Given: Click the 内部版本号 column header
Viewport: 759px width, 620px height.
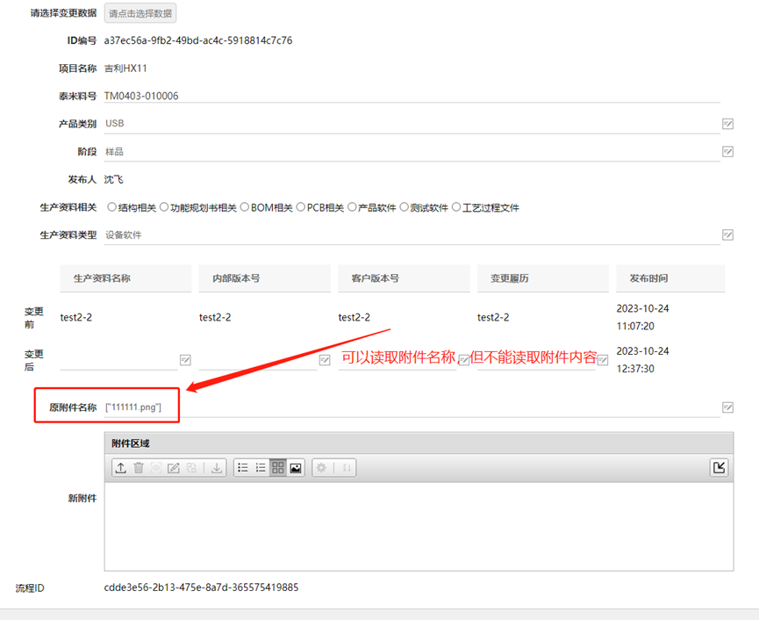Looking at the screenshot, I should [x=265, y=278].
